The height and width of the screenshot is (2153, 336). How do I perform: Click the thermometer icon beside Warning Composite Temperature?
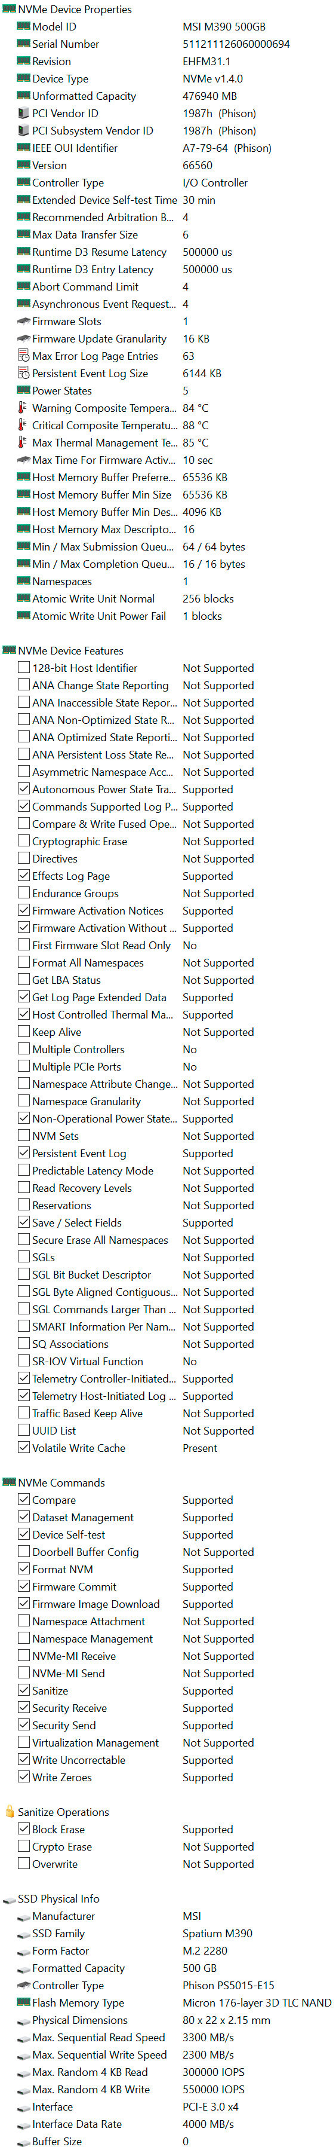pos(23,408)
